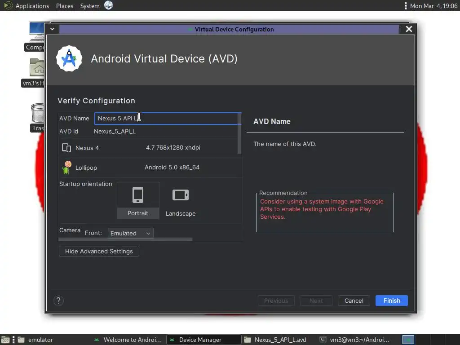Click the Recommendation warning text
Viewport: 460px width, 345px height.
pos(322,209)
